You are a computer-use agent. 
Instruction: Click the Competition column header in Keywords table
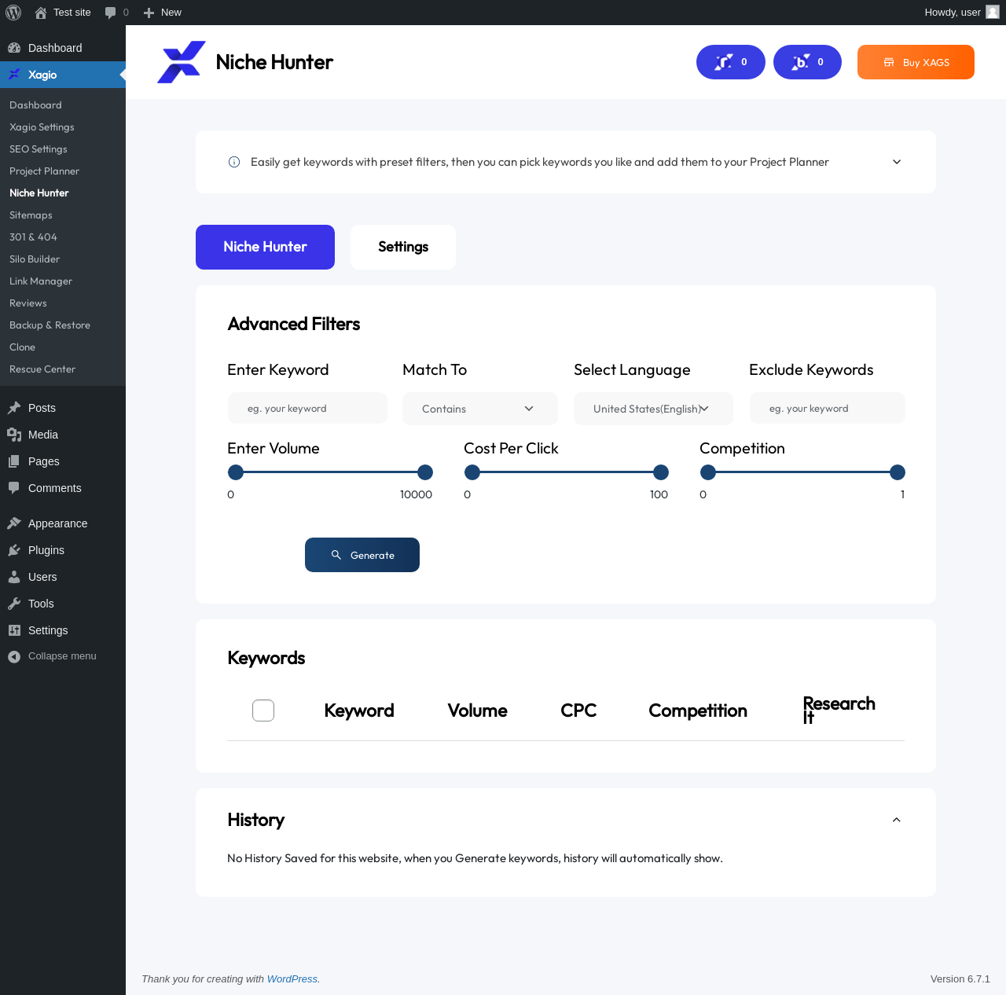coord(698,710)
